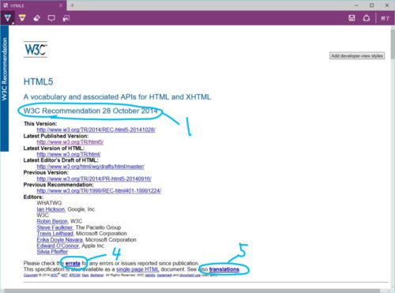Open Ian Hickson editor link
This screenshot has height=293, width=395.
[51, 209]
